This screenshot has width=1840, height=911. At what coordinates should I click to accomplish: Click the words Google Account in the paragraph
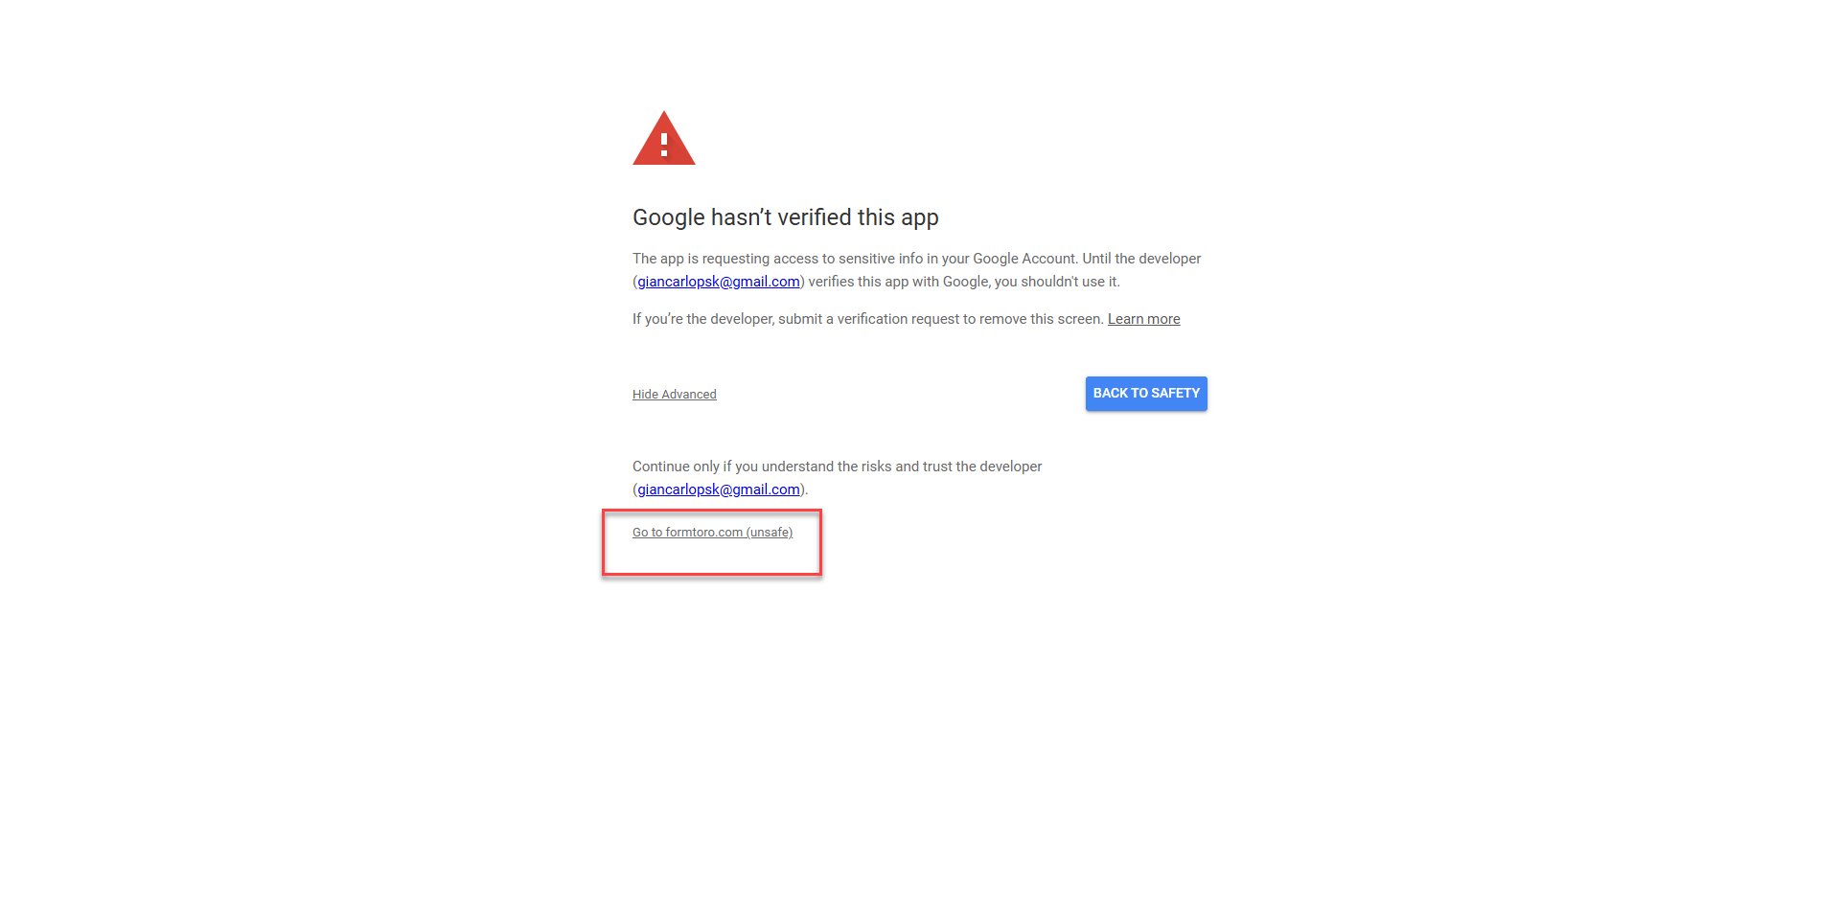coord(1024,259)
